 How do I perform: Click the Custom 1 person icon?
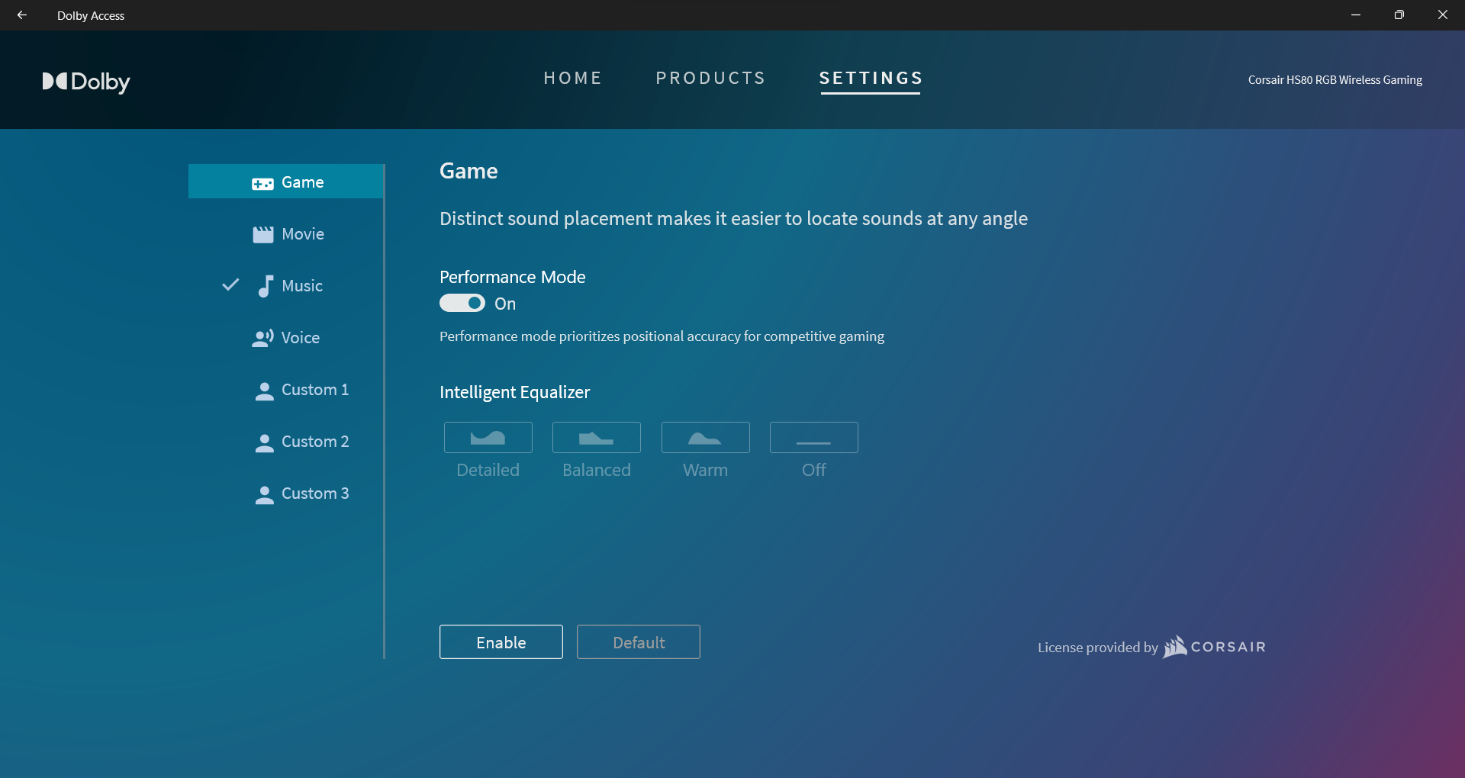click(x=264, y=391)
